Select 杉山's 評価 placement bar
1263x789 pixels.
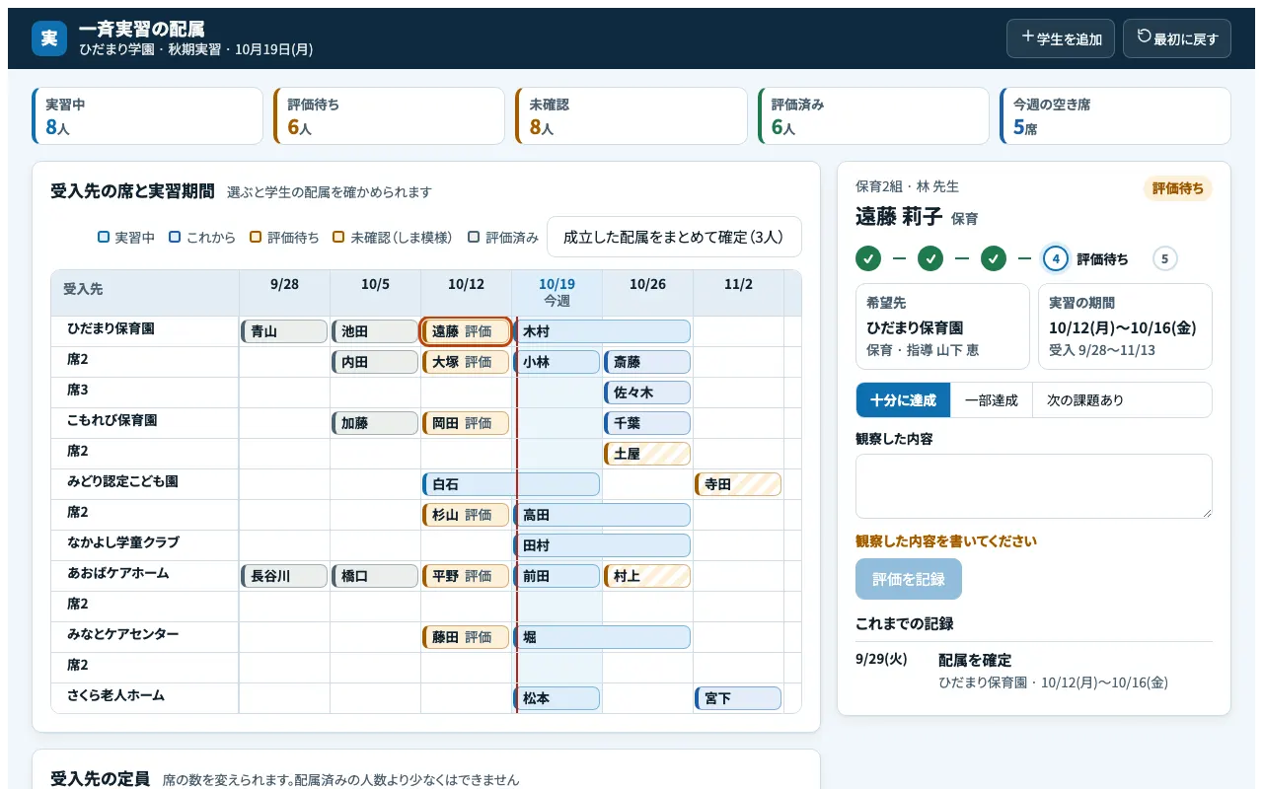coord(466,515)
